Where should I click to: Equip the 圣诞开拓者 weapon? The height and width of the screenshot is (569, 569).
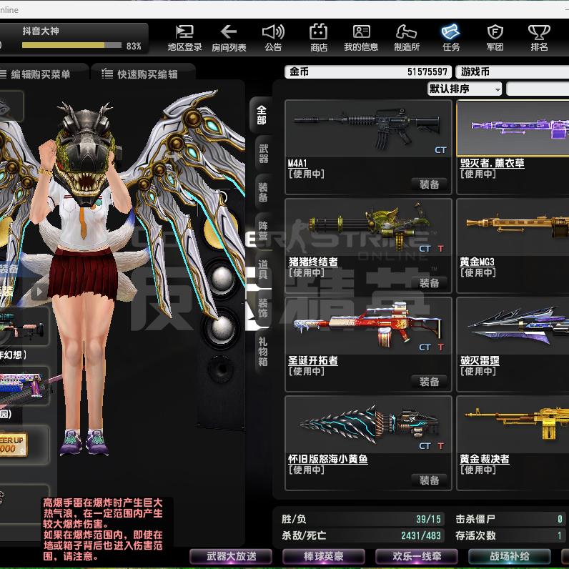[430, 382]
